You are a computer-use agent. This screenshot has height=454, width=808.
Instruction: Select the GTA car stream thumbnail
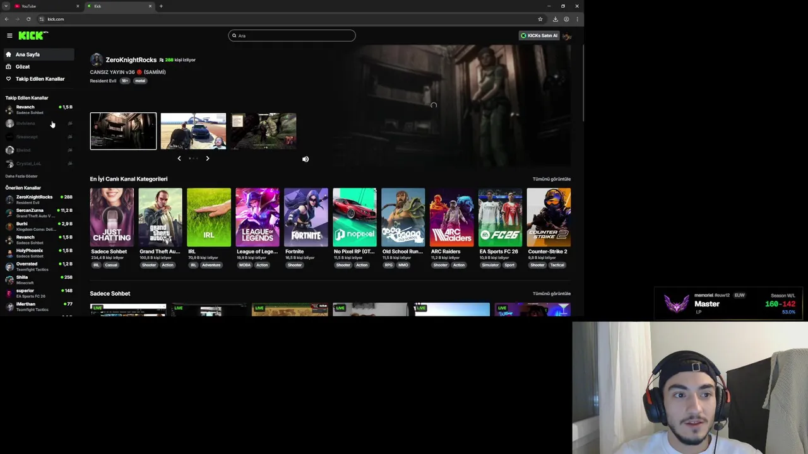(x=193, y=131)
